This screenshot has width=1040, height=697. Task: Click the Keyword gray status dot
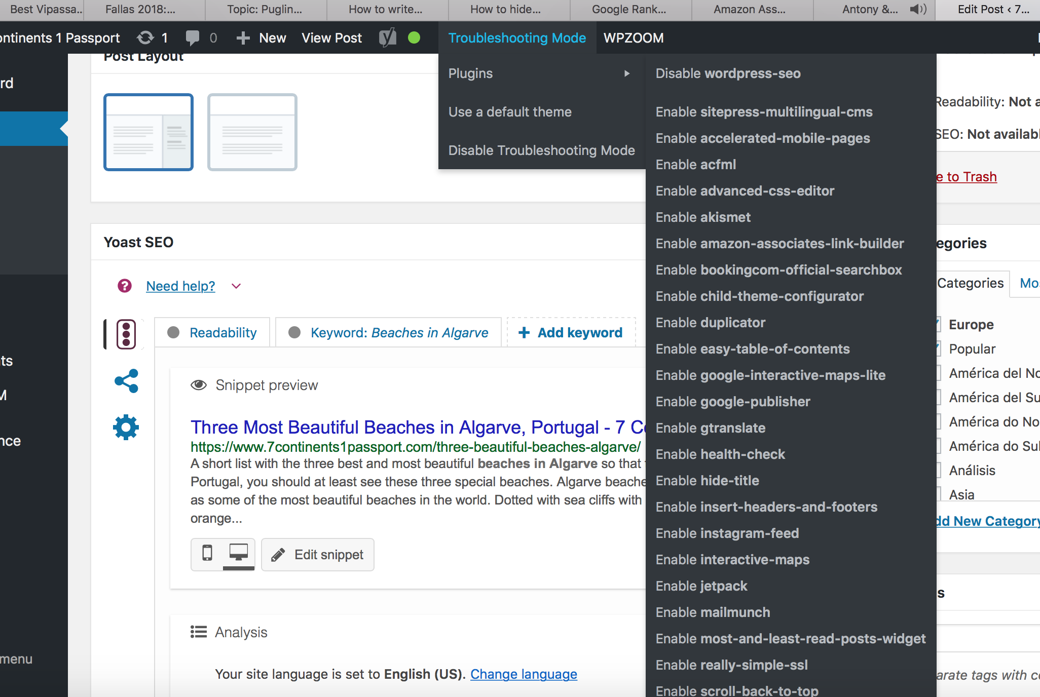[294, 332]
